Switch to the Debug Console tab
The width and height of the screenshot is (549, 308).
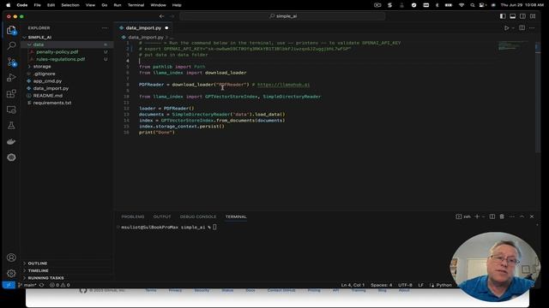tap(198, 216)
